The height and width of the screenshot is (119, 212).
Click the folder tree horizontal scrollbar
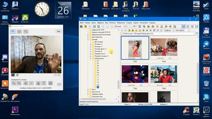[x=93, y=99]
